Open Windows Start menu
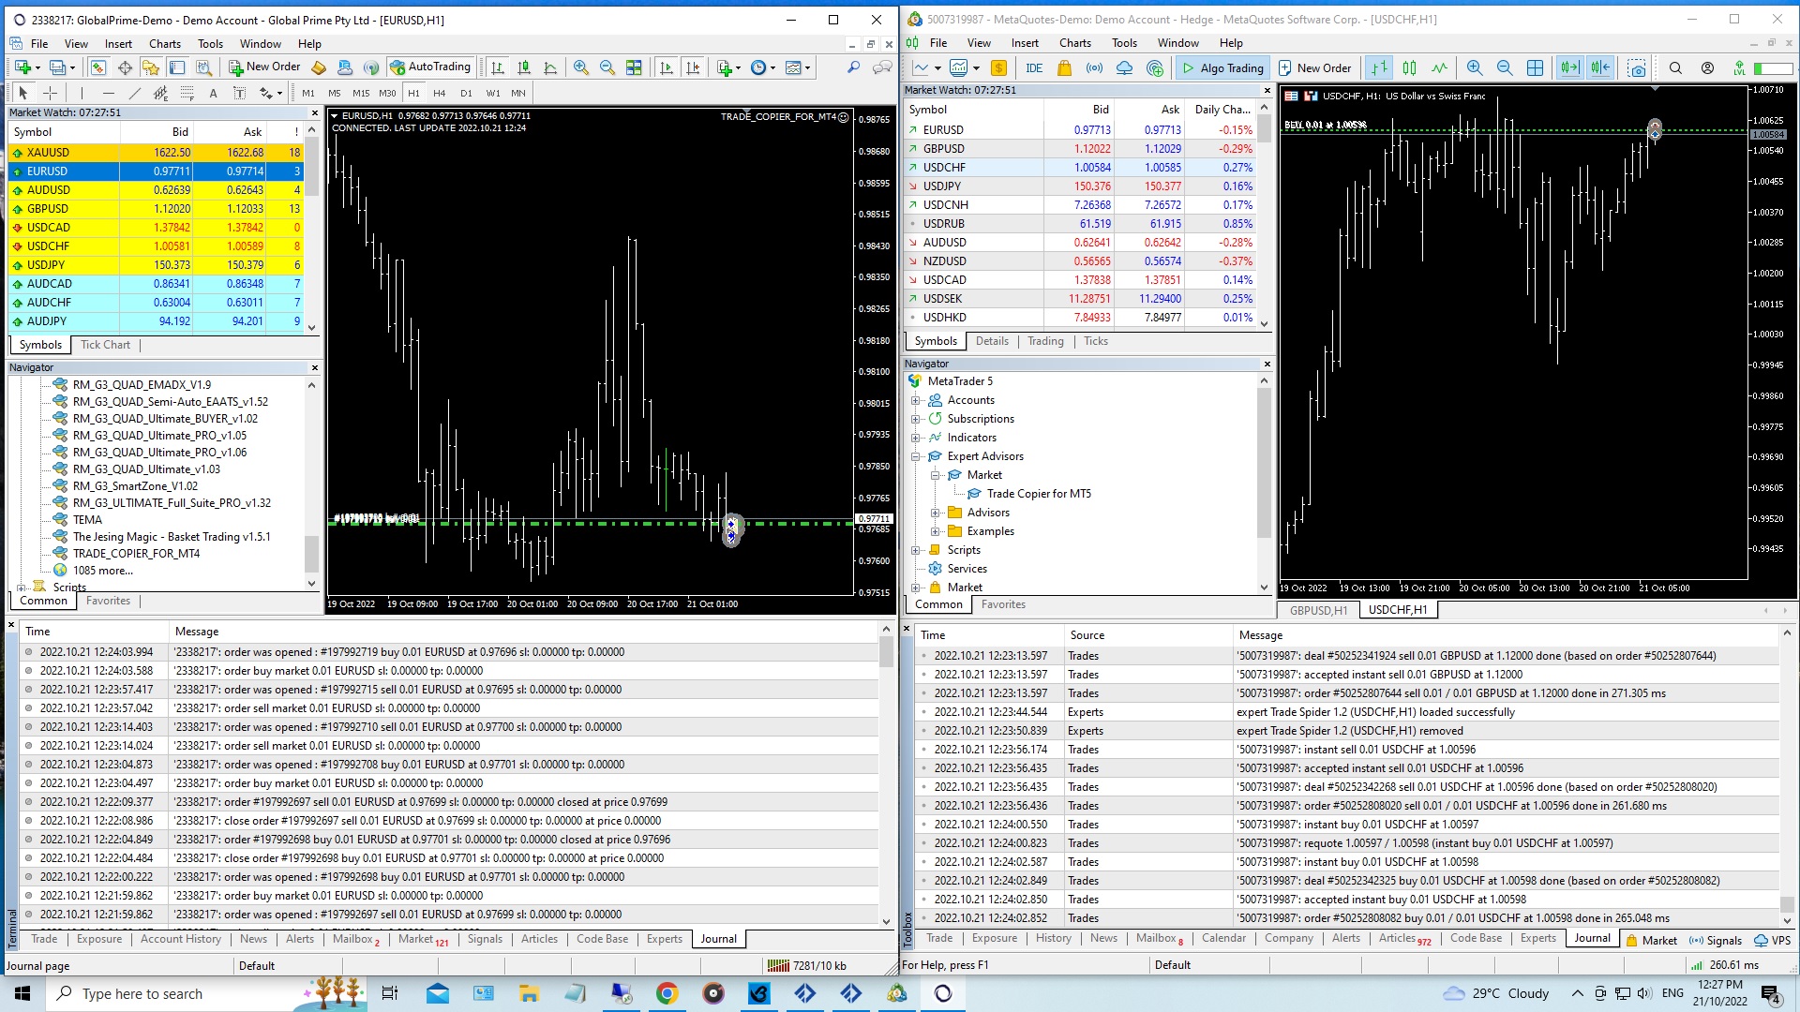 pyautogui.click(x=22, y=993)
